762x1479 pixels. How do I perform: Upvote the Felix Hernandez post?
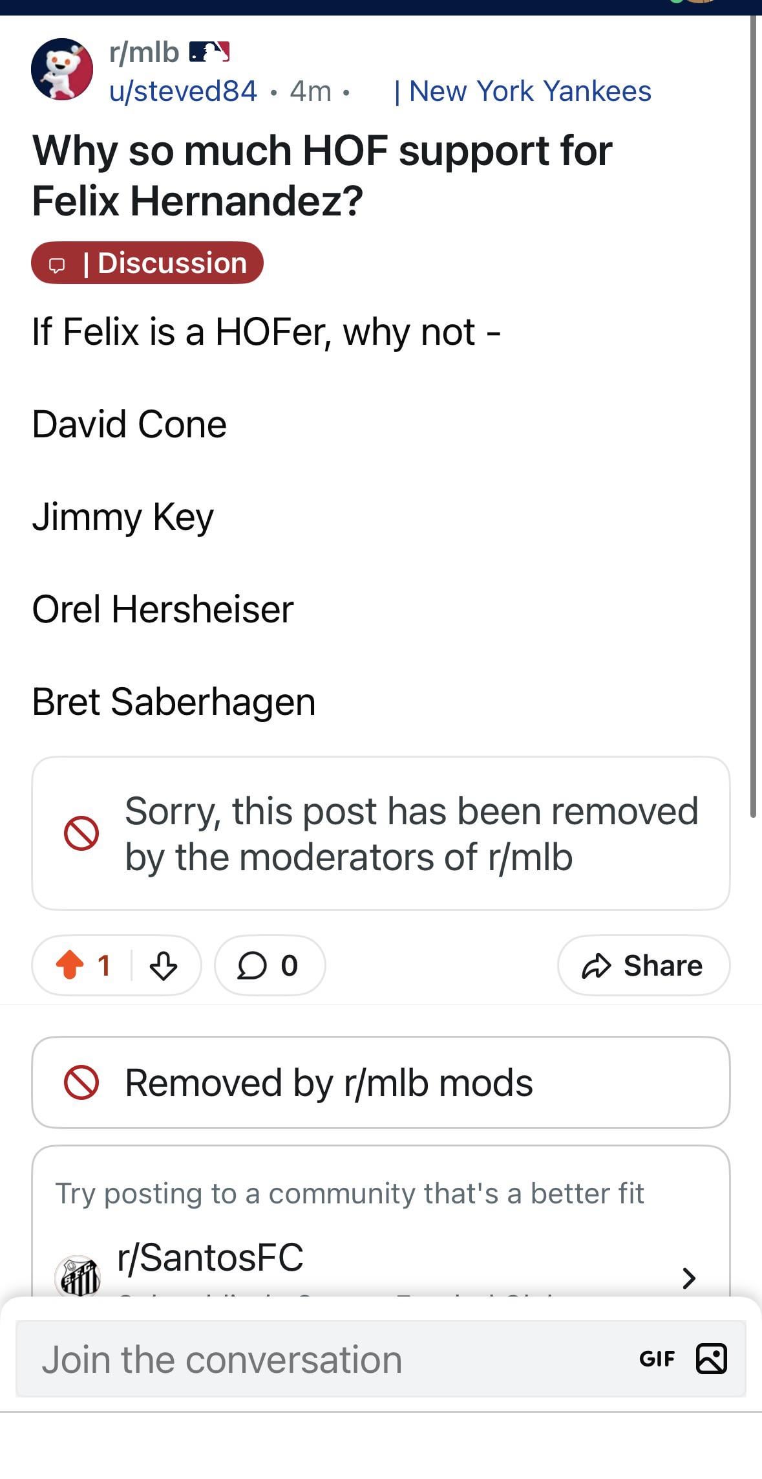[70, 965]
